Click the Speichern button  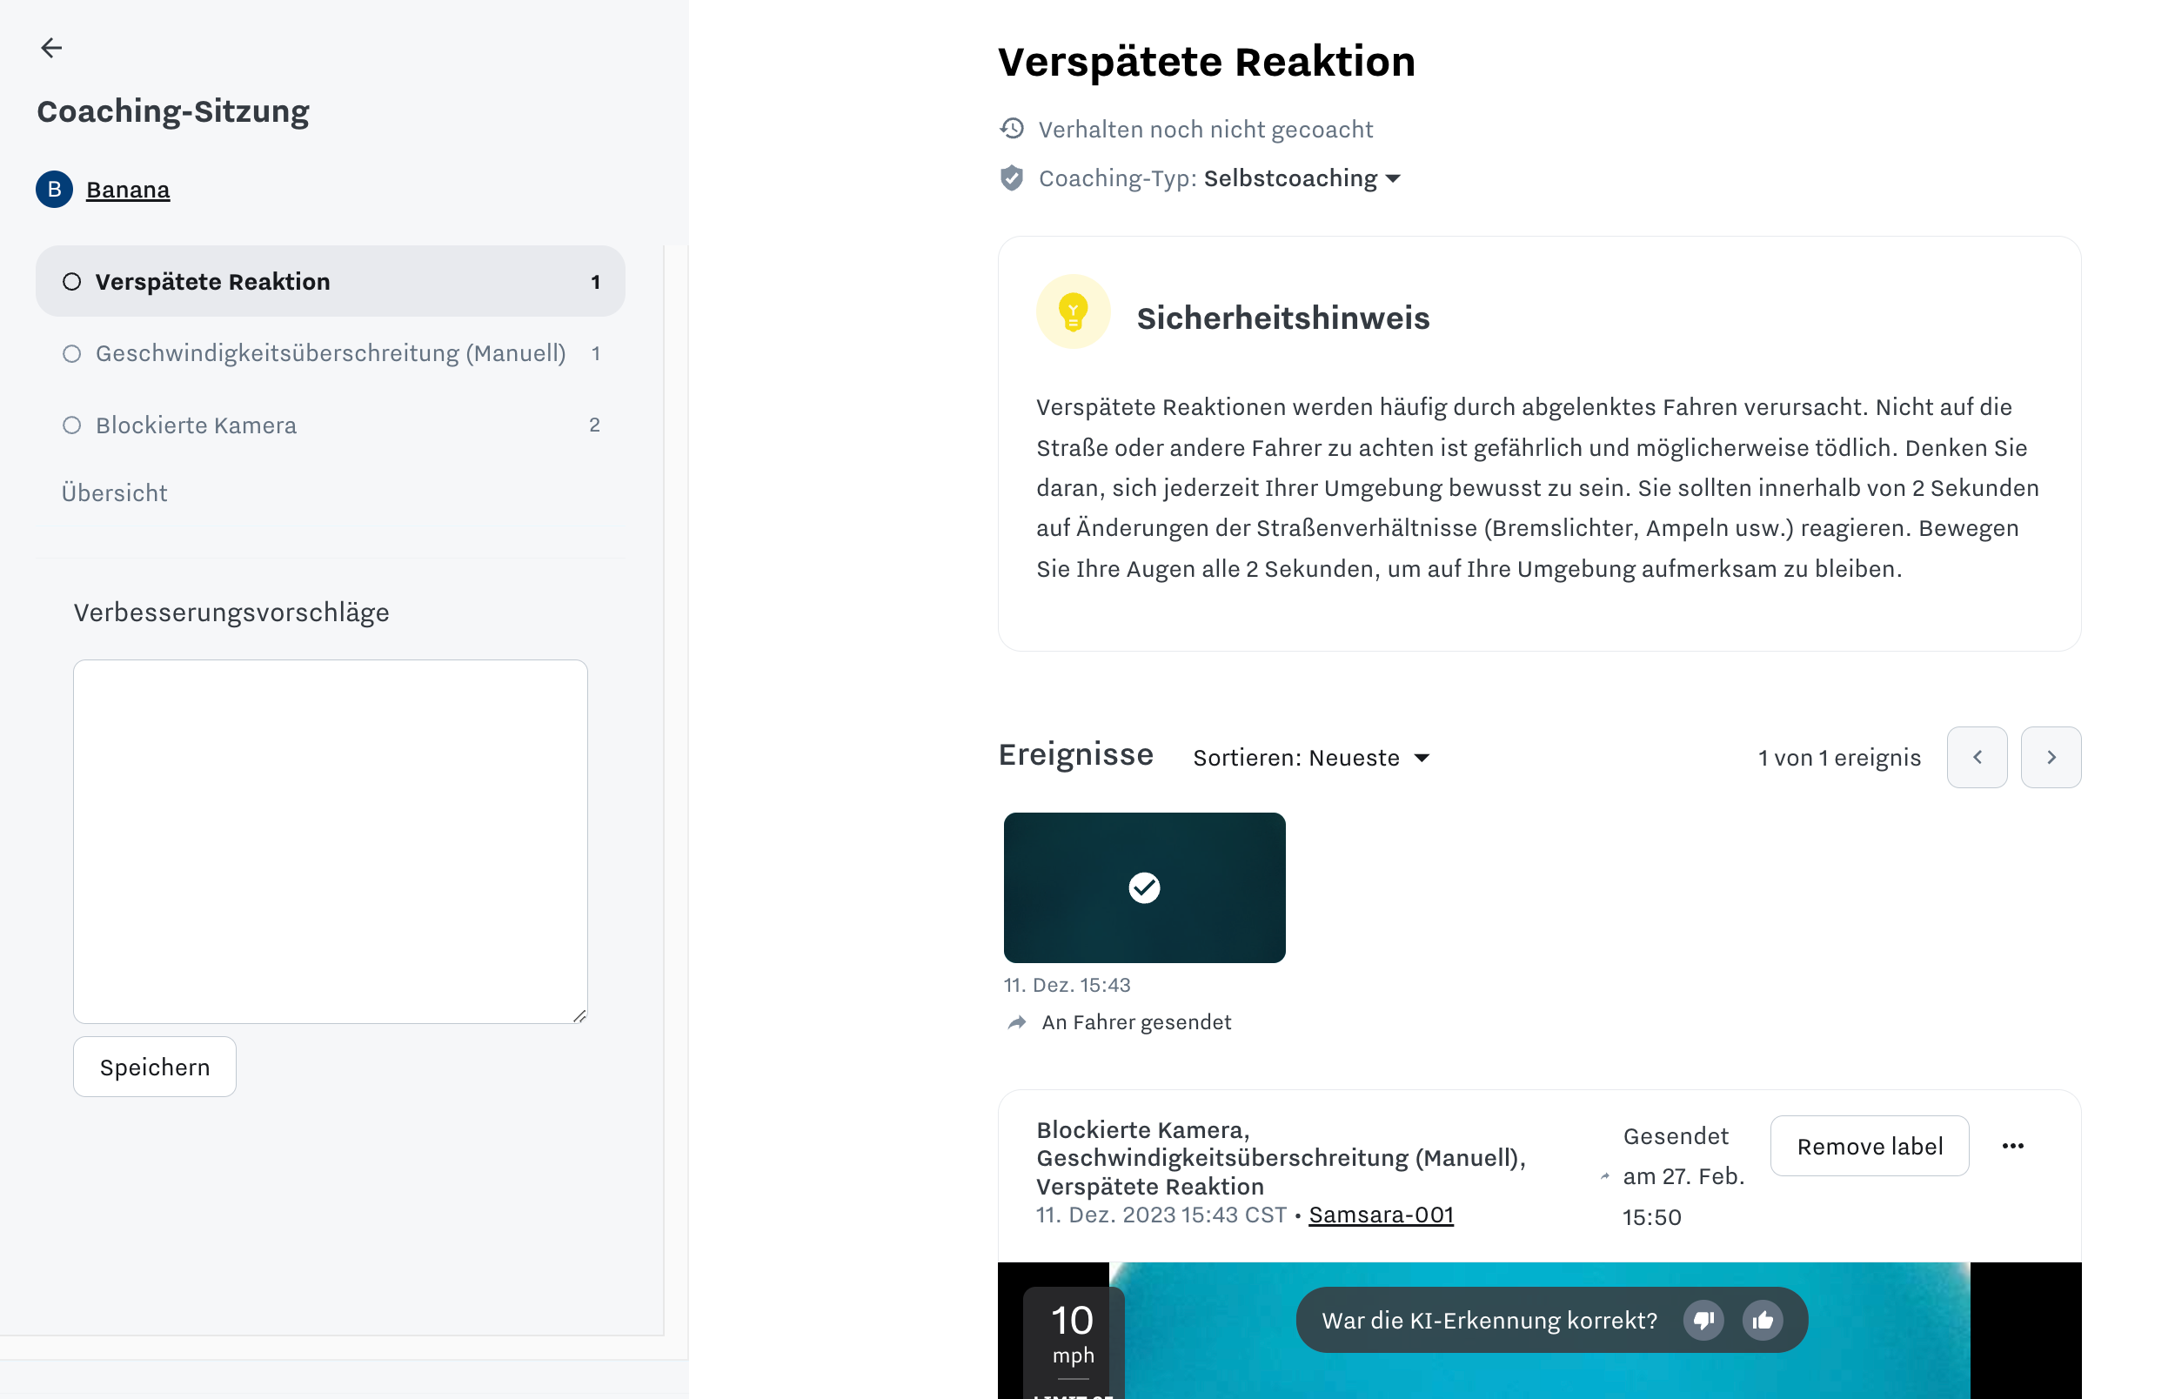click(x=154, y=1067)
